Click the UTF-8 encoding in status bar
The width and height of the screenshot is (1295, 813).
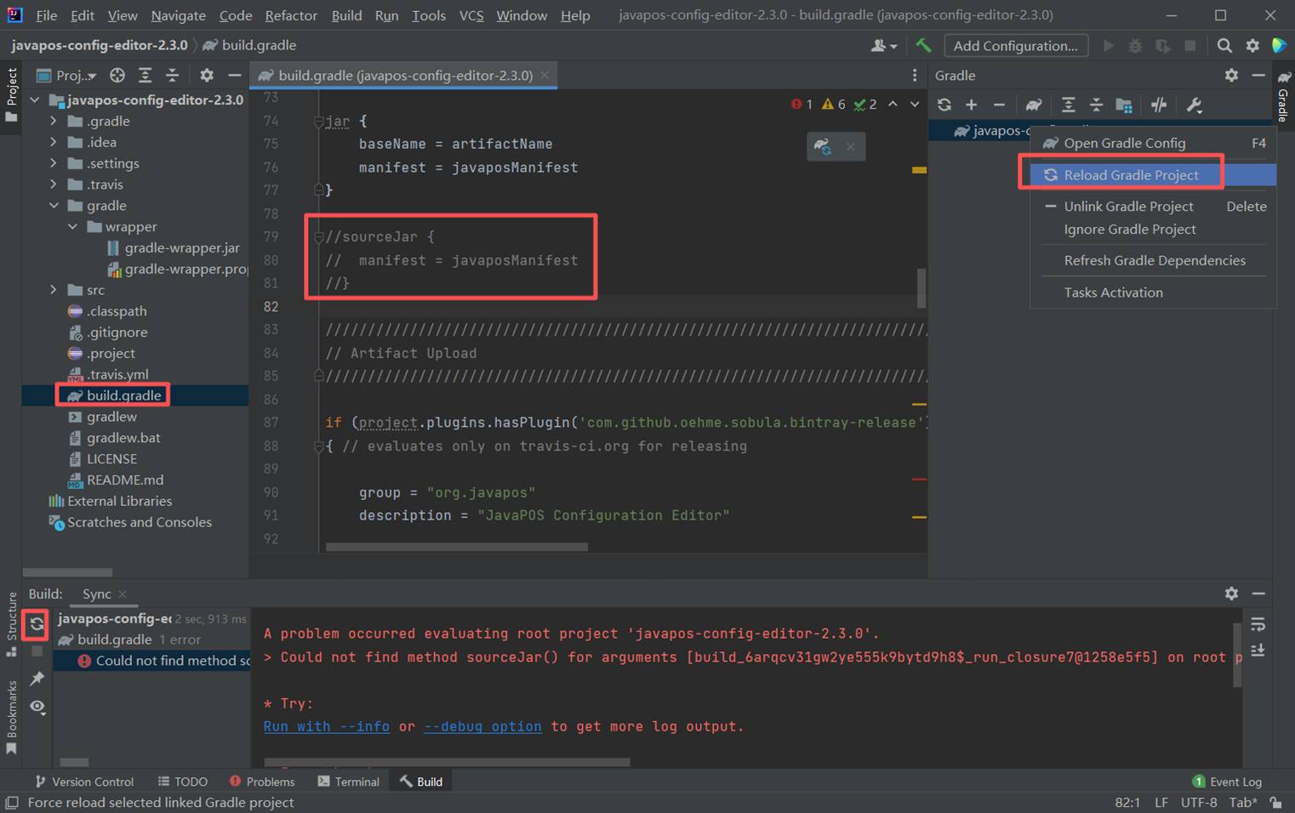pos(1198,802)
